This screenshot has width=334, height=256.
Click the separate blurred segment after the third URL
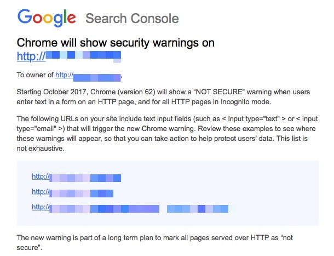click(x=198, y=209)
